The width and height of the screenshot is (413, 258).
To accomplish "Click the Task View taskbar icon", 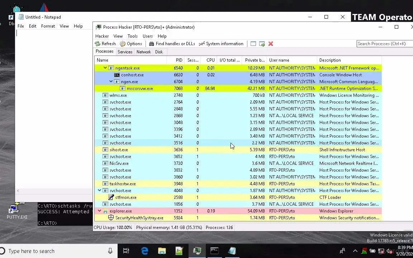I will (x=126, y=251).
